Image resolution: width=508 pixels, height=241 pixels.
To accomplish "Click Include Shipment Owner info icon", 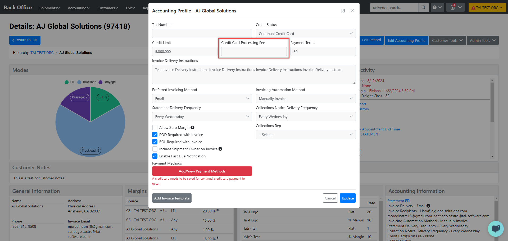I will coord(220,149).
